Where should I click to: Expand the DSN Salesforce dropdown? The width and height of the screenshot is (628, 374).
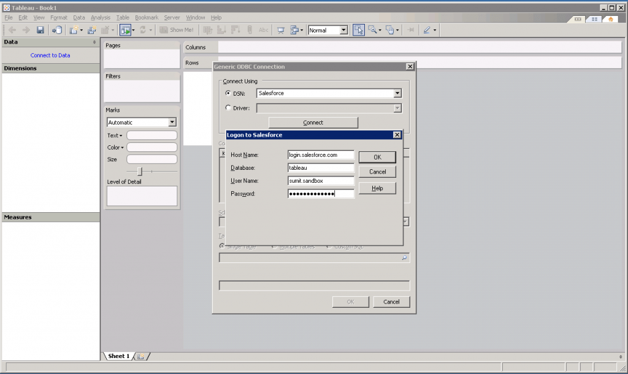click(x=397, y=94)
